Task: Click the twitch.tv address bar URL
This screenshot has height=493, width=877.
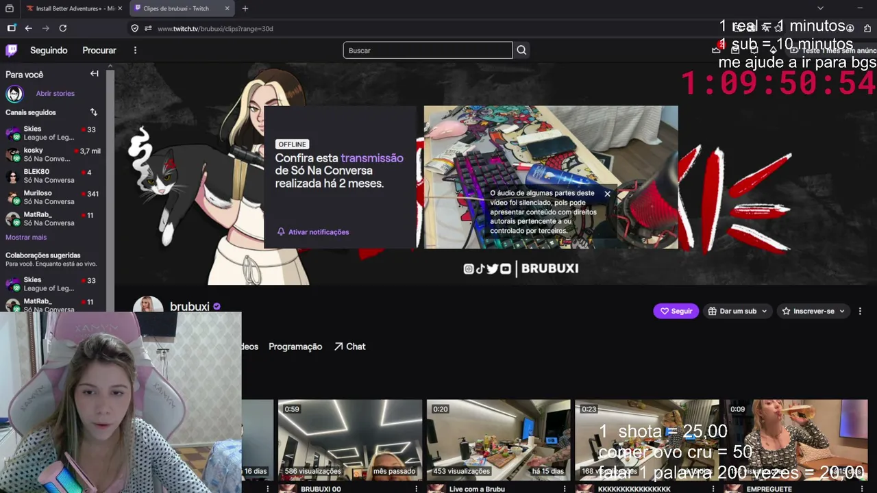Action: point(215,29)
